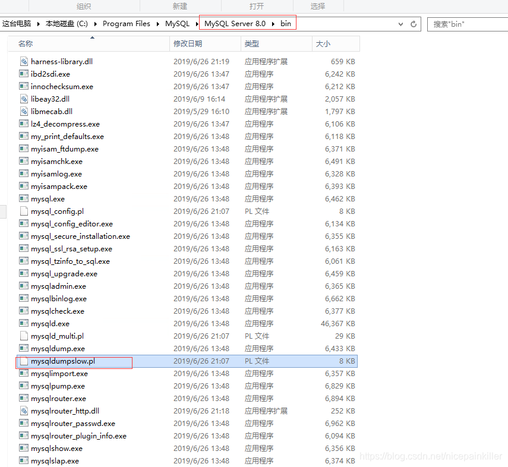Click the 29 KB size value
The image size is (508, 467).
coord(345,336)
